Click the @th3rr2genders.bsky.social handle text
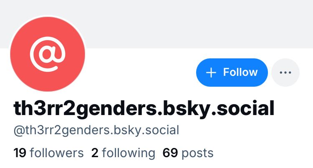 96,130
